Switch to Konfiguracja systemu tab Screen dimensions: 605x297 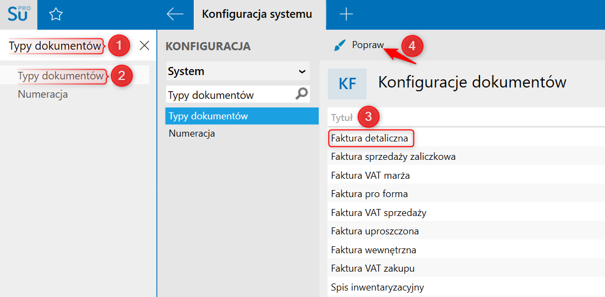click(257, 15)
